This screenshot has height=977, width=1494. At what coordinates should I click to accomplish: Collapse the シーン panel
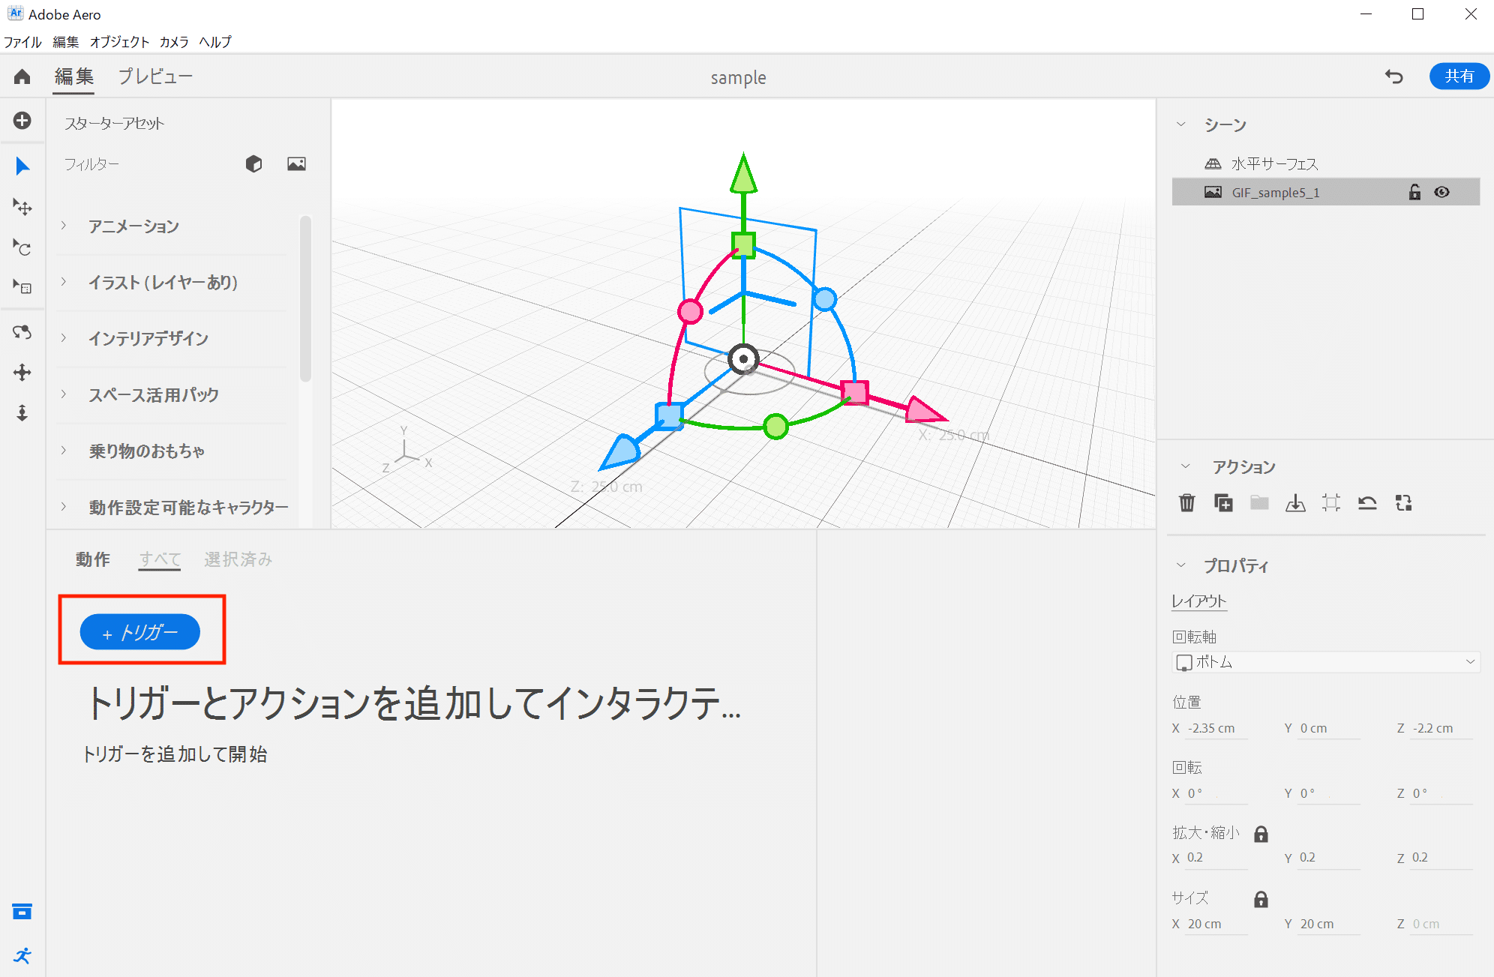click(1182, 124)
